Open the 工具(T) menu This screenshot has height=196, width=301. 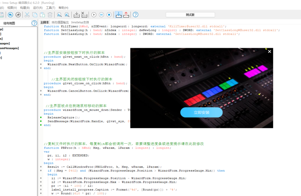point(51,8)
